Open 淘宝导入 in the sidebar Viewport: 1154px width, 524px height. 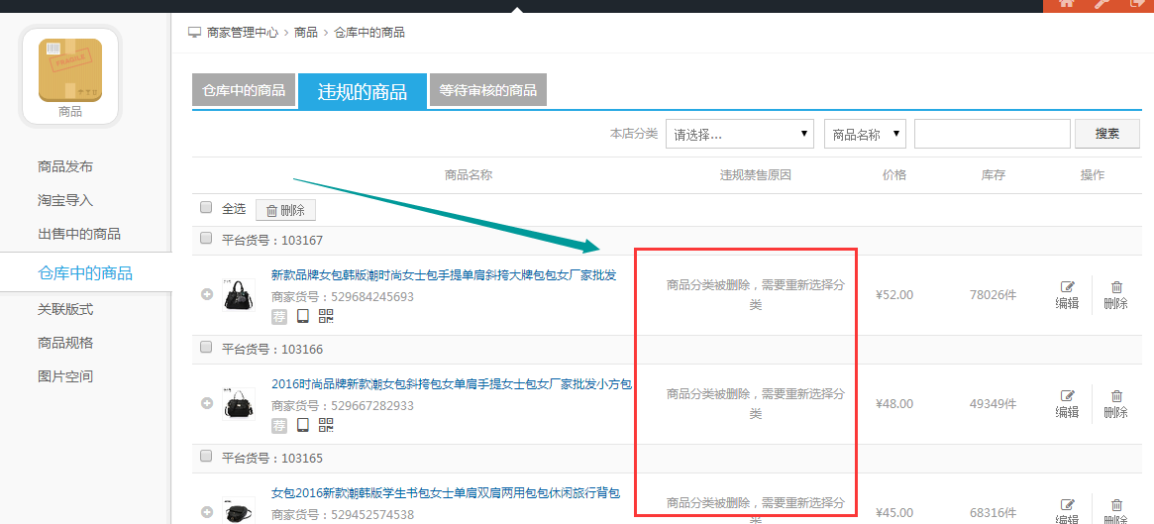[65, 200]
